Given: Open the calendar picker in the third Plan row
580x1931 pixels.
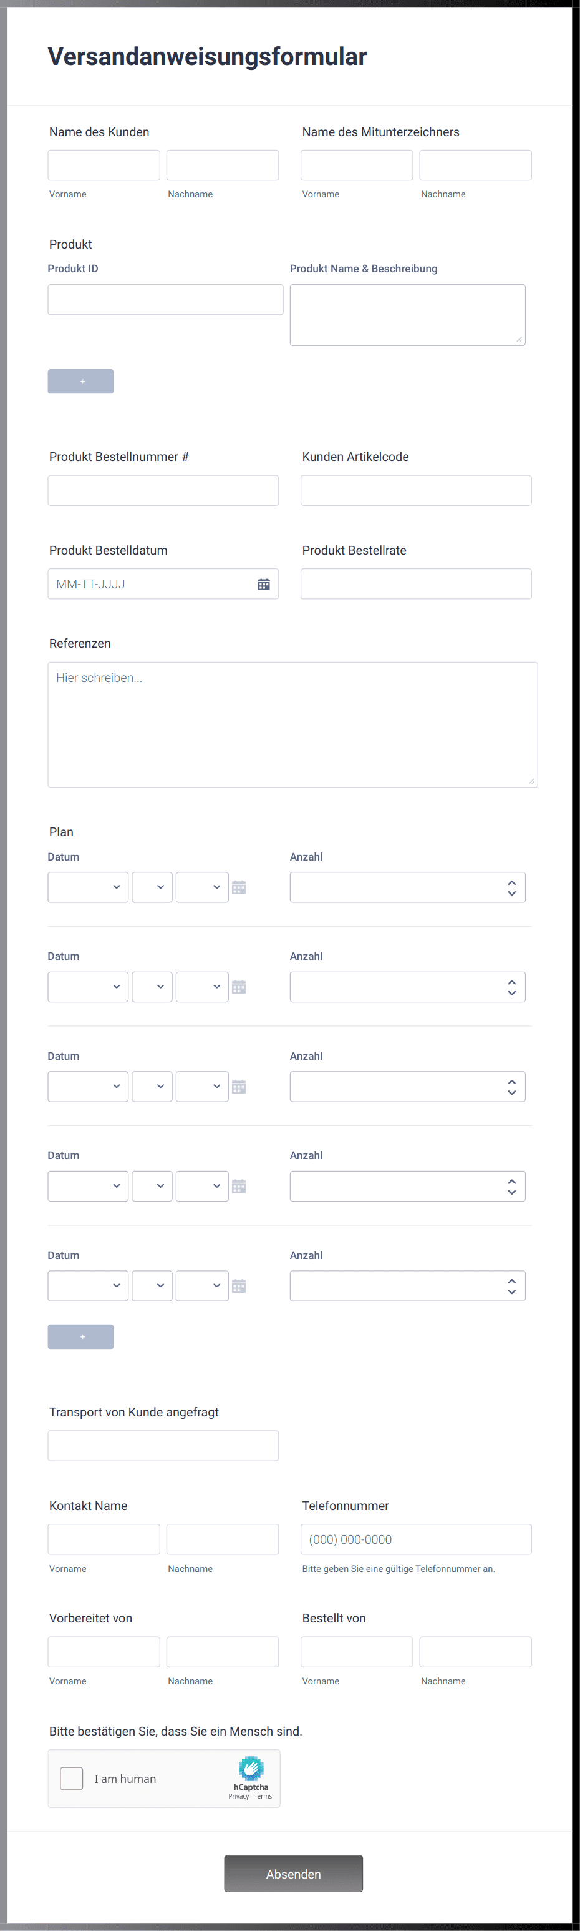Looking at the screenshot, I should pyautogui.click(x=239, y=1086).
